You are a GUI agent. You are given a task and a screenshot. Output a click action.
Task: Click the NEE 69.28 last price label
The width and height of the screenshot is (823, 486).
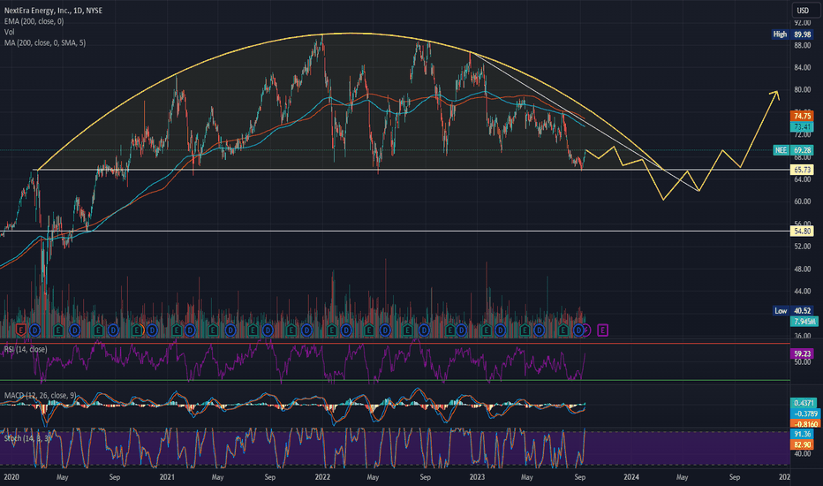click(793, 150)
